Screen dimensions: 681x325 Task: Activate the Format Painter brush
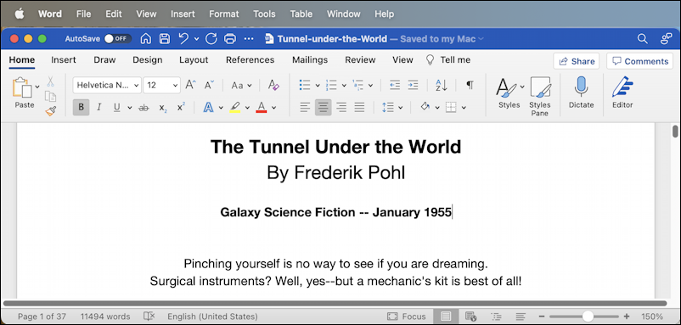pos(50,111)
